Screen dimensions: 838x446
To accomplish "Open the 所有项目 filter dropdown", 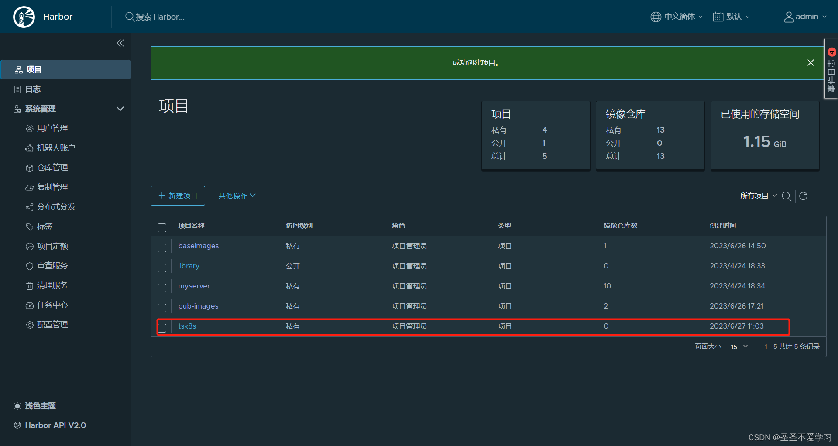I will pyautogui.click(x=759, y=196).
